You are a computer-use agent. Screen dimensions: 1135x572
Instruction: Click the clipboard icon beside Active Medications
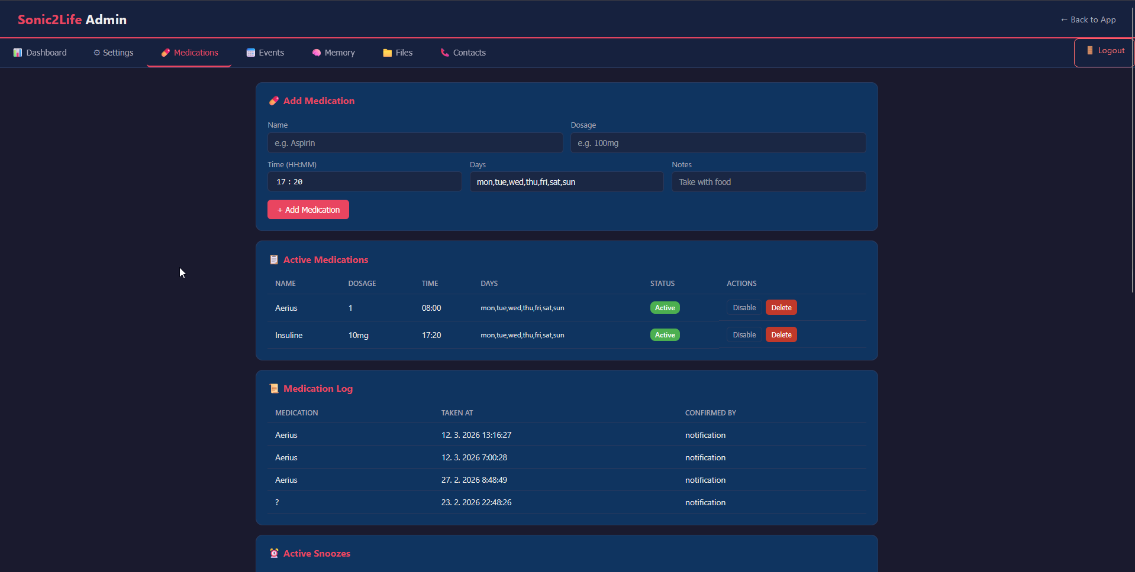point(274,260)
